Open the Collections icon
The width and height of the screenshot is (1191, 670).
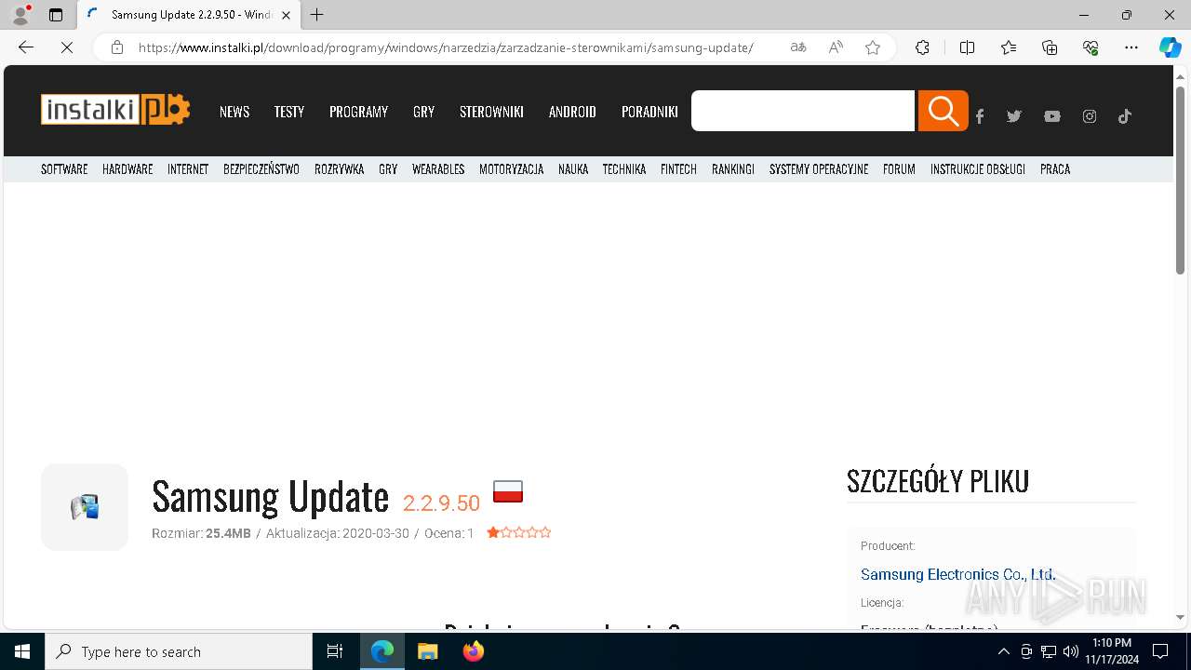pyautogui.click(x=1050, y=47)
